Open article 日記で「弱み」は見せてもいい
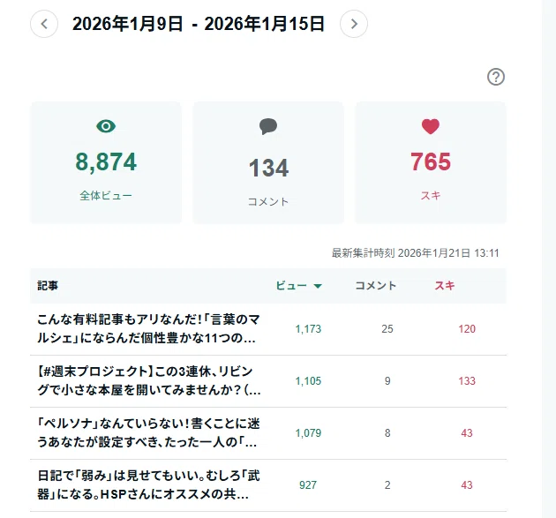Viewport: 556px width, 518px height. (x=148, y=485)
